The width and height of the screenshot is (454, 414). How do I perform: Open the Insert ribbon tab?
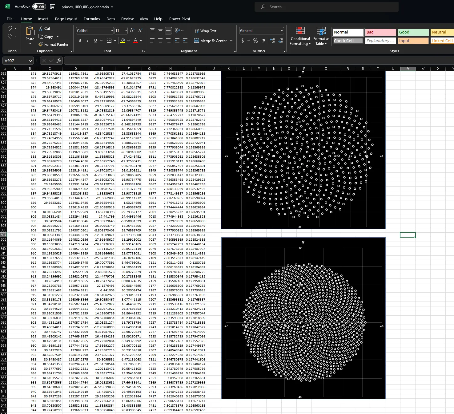coord(43,19)
